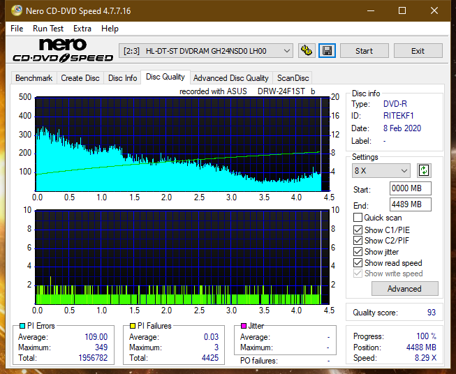Close the Nero CD-DVD Speed window

point(434,10)
